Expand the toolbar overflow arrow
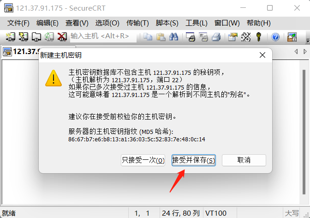 point(308,40)
